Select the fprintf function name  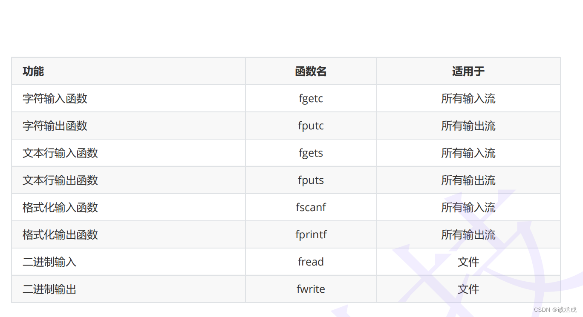[311, 235]
